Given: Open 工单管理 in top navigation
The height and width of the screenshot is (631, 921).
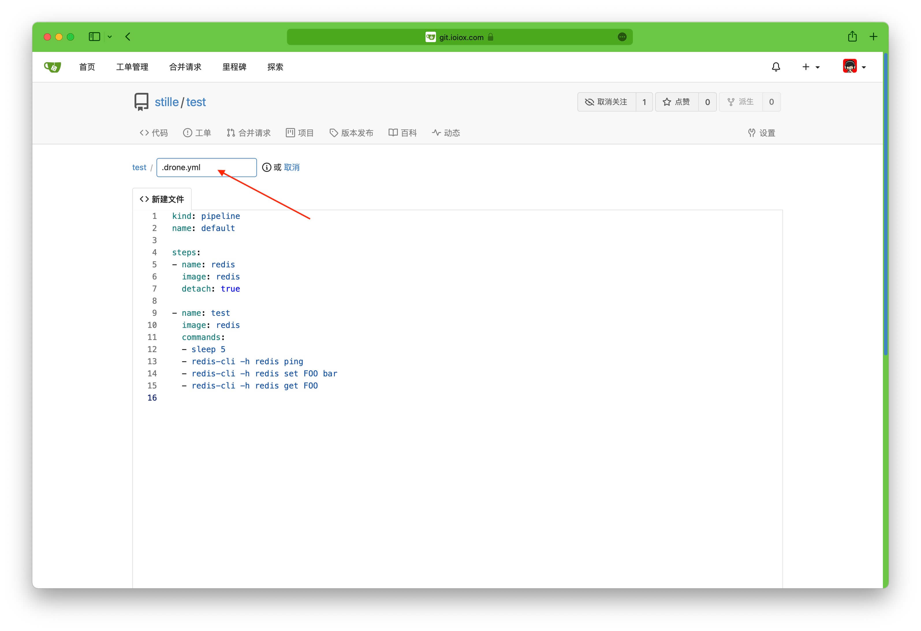Looking at the screenshot, I should [x=132, y=67].
